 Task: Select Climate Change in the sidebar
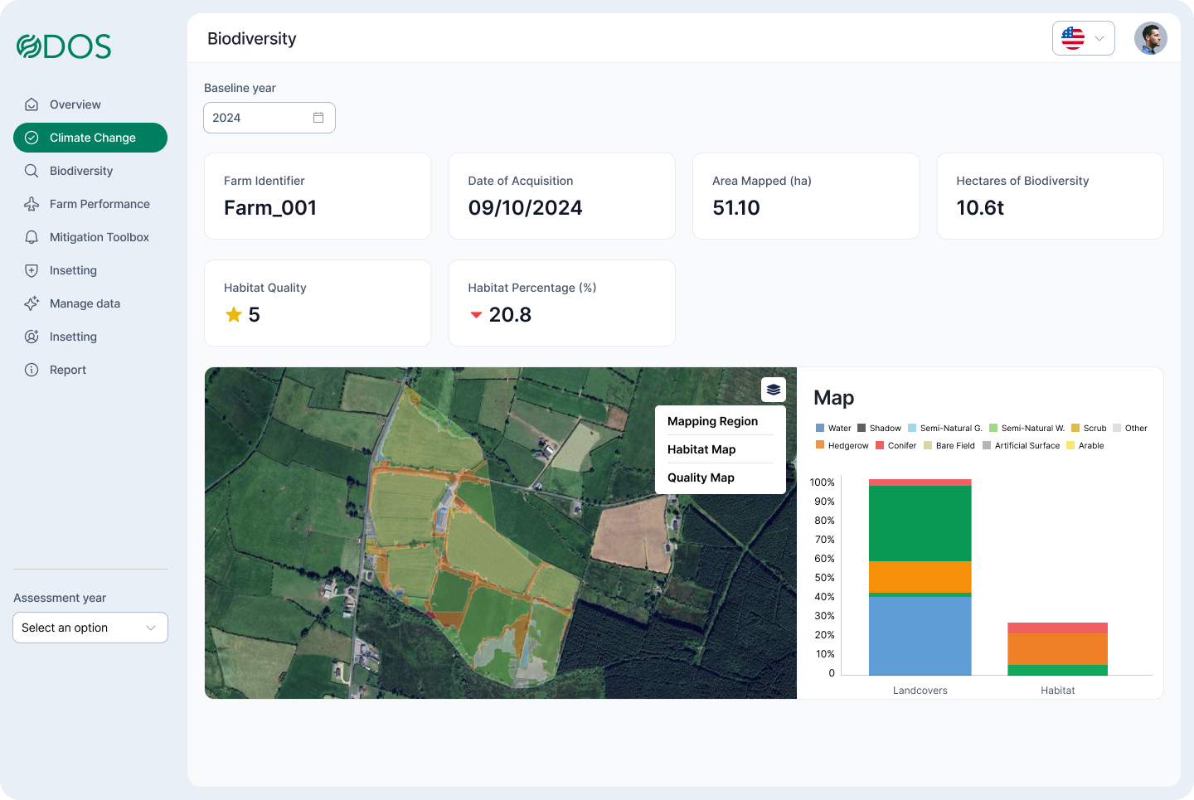click(90, 138)
